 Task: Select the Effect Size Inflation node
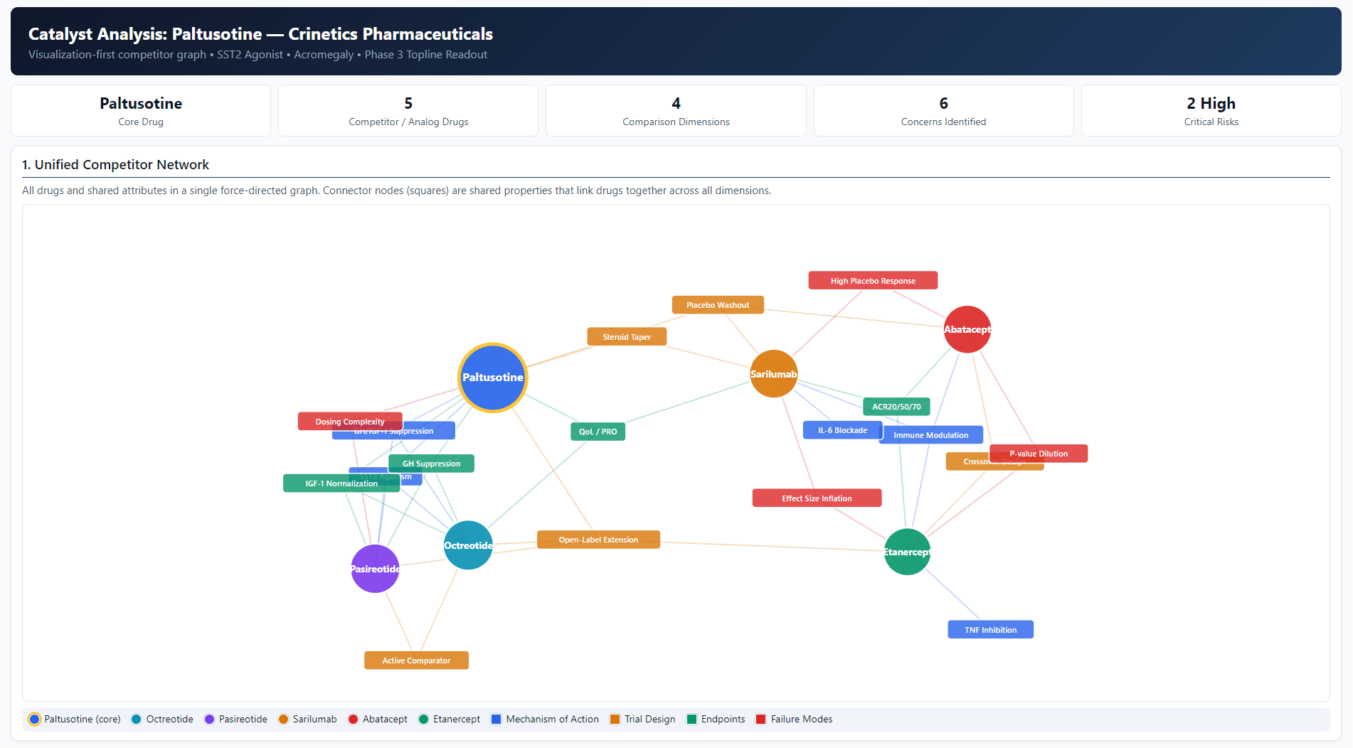coord(816,498)
